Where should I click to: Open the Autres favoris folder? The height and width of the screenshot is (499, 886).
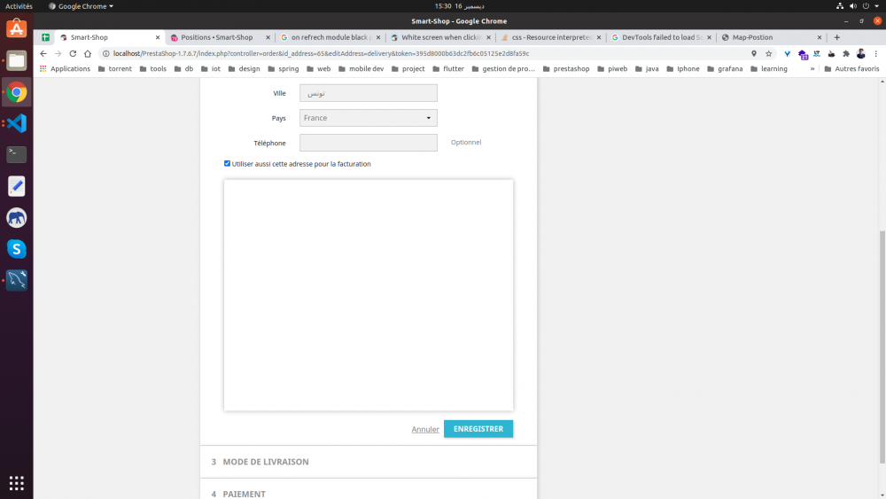tap(851, 69)
